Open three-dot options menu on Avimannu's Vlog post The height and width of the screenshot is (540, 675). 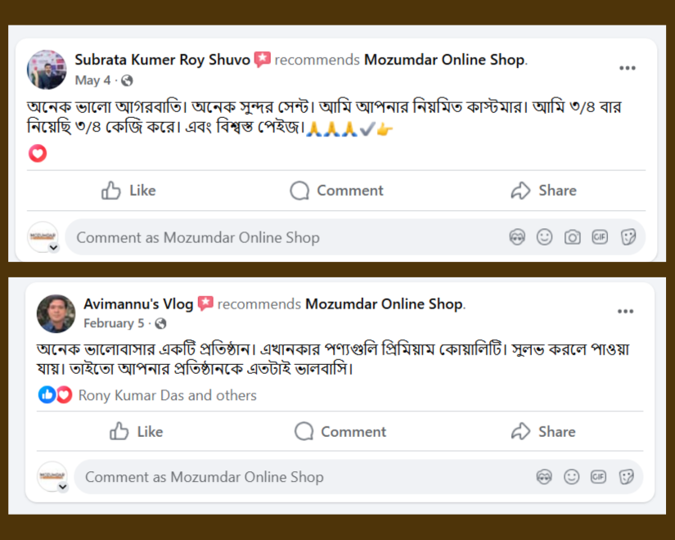(625, 312)
